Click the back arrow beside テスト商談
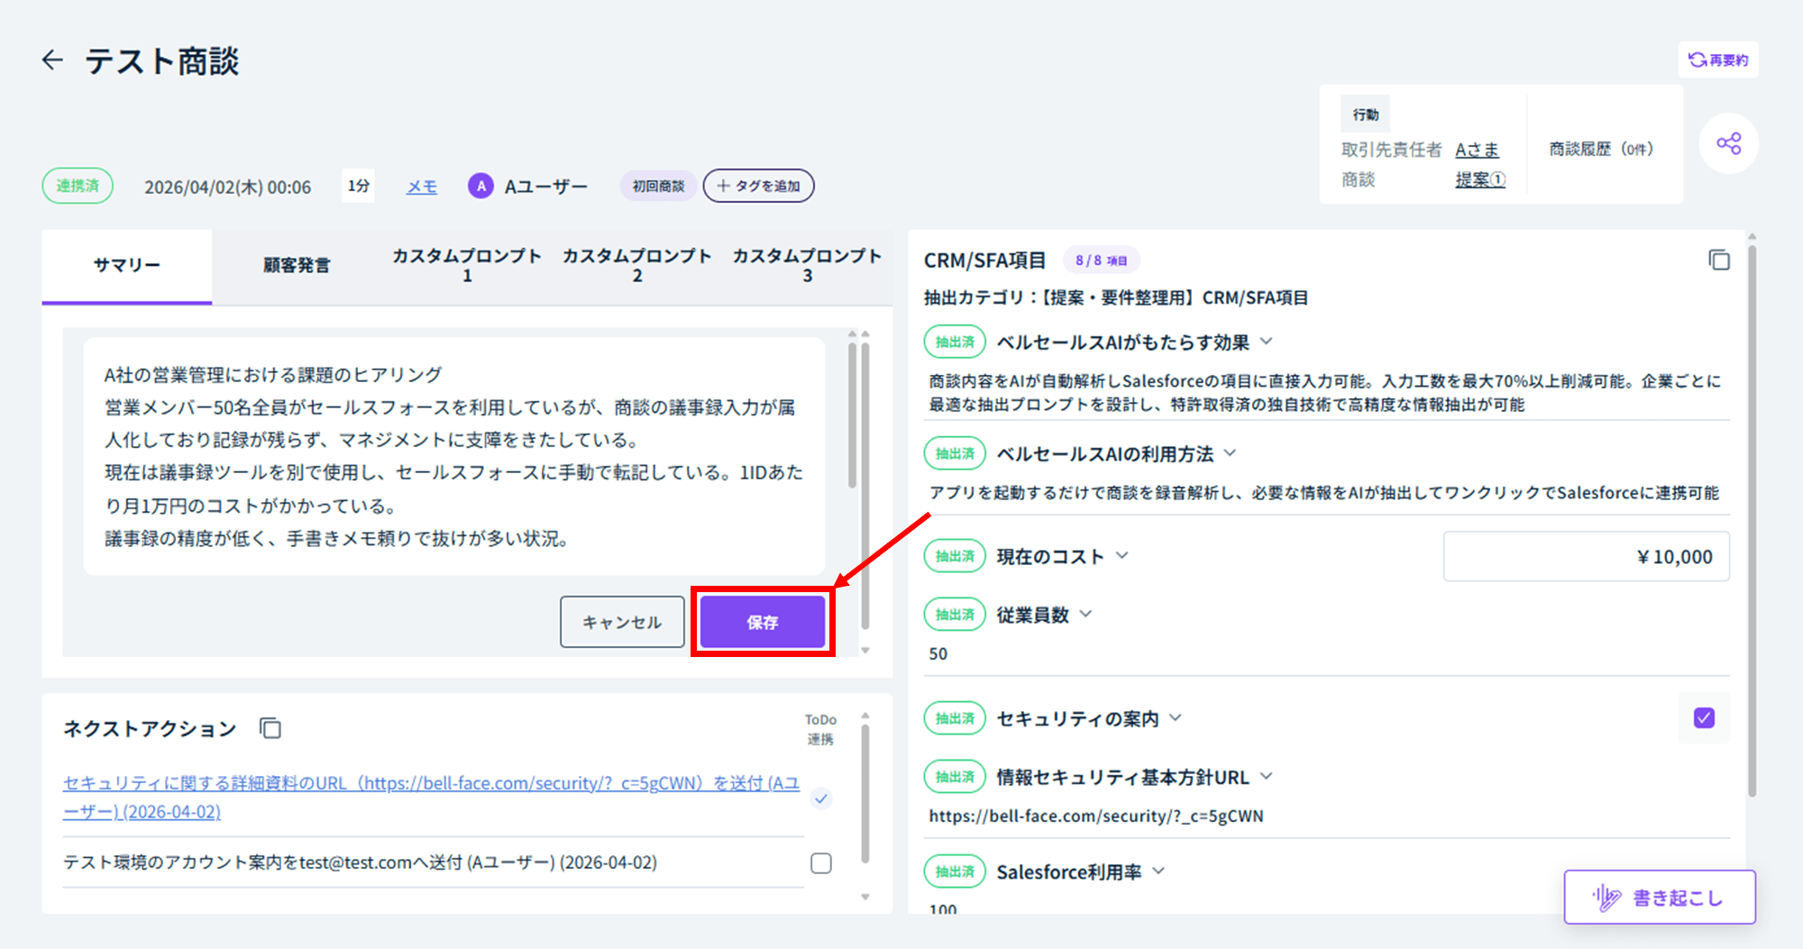Image resolution: width=1803 pixels, height=949 pixels. click(53, 60)
